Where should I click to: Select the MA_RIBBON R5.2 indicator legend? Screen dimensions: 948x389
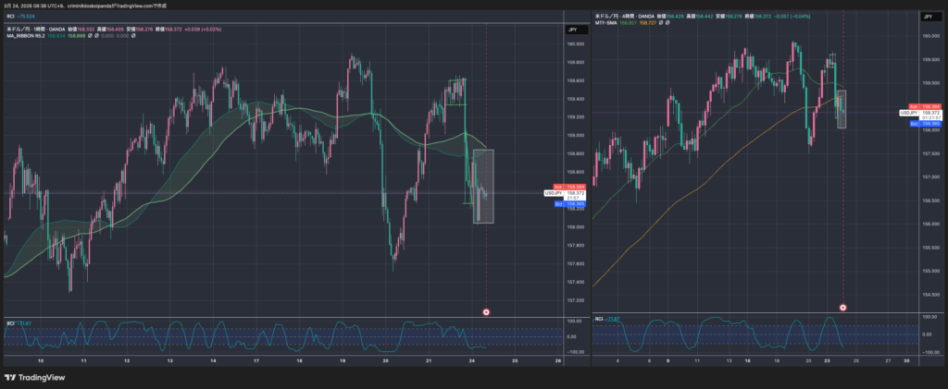click(28, 37)
